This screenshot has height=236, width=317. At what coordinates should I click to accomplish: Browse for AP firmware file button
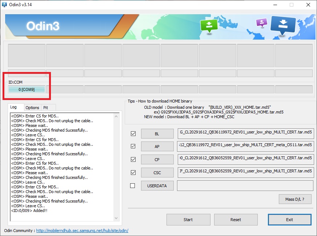point(157,147)
